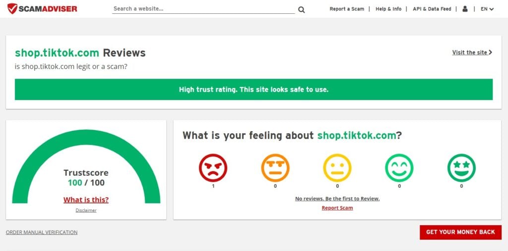Follow the Visit the site link

pos(472,52)
